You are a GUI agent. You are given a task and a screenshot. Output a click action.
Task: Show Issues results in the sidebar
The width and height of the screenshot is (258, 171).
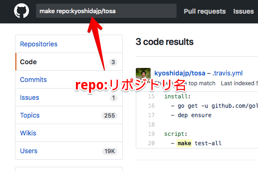[x=69, y=97]
